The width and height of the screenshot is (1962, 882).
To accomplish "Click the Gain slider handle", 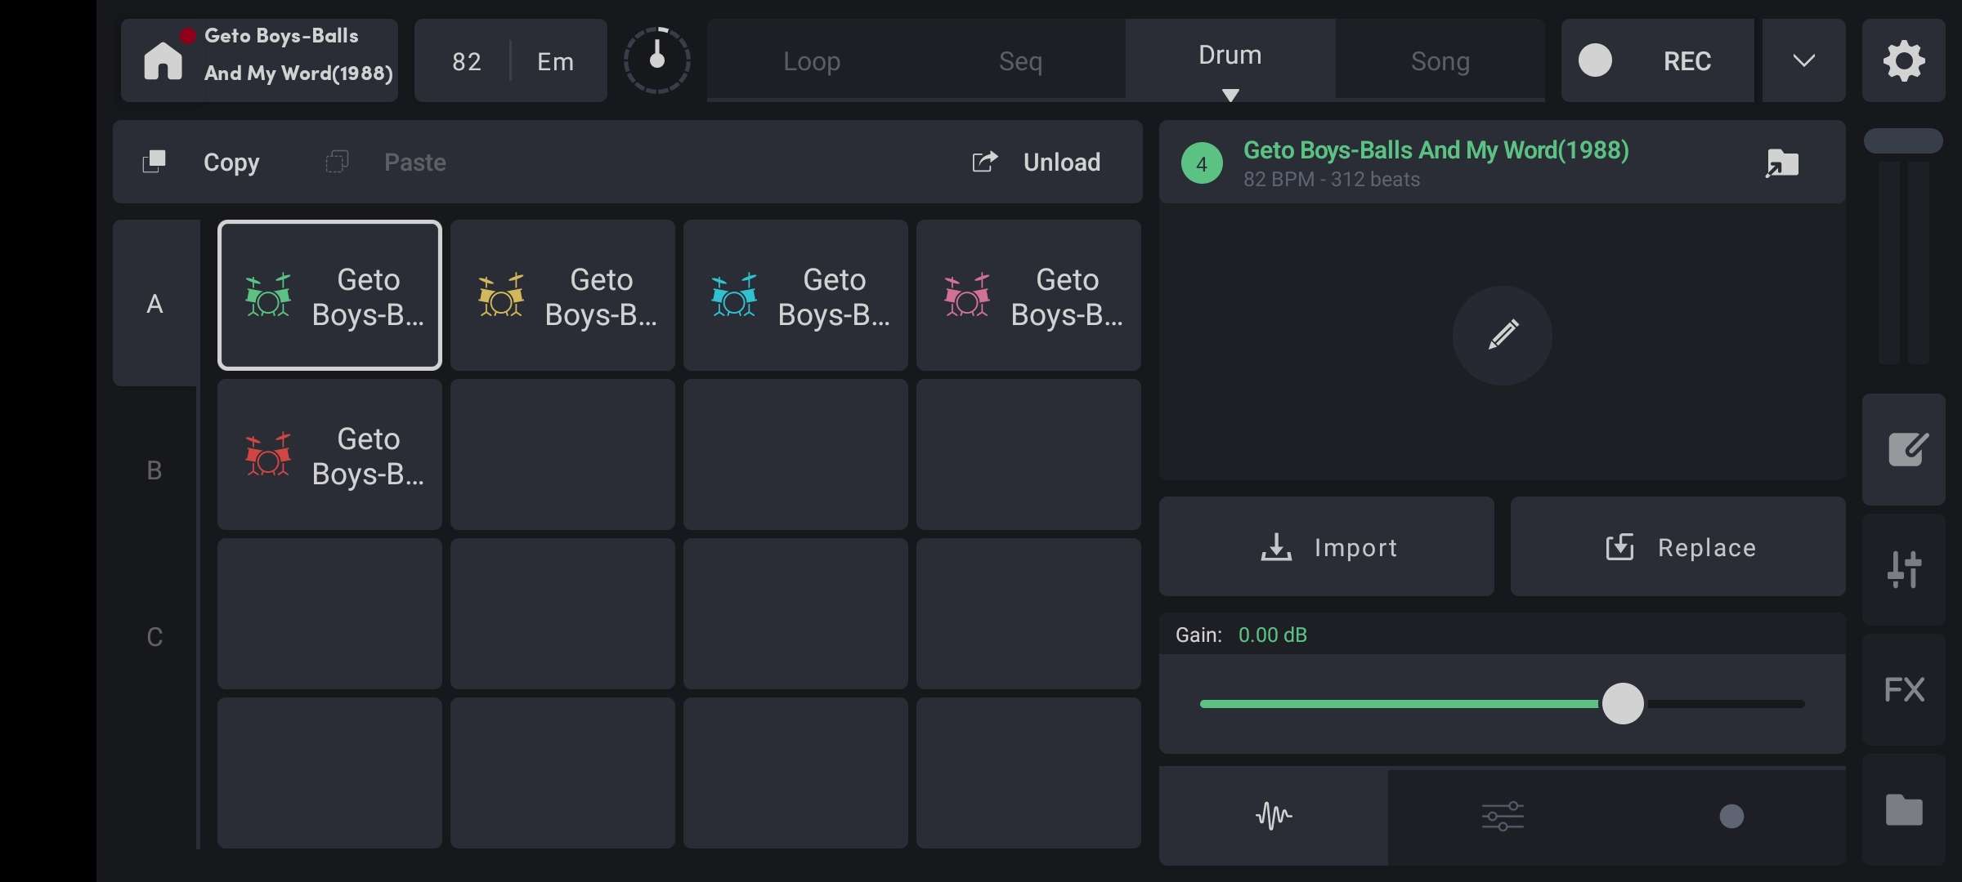I will [1623, 703].
